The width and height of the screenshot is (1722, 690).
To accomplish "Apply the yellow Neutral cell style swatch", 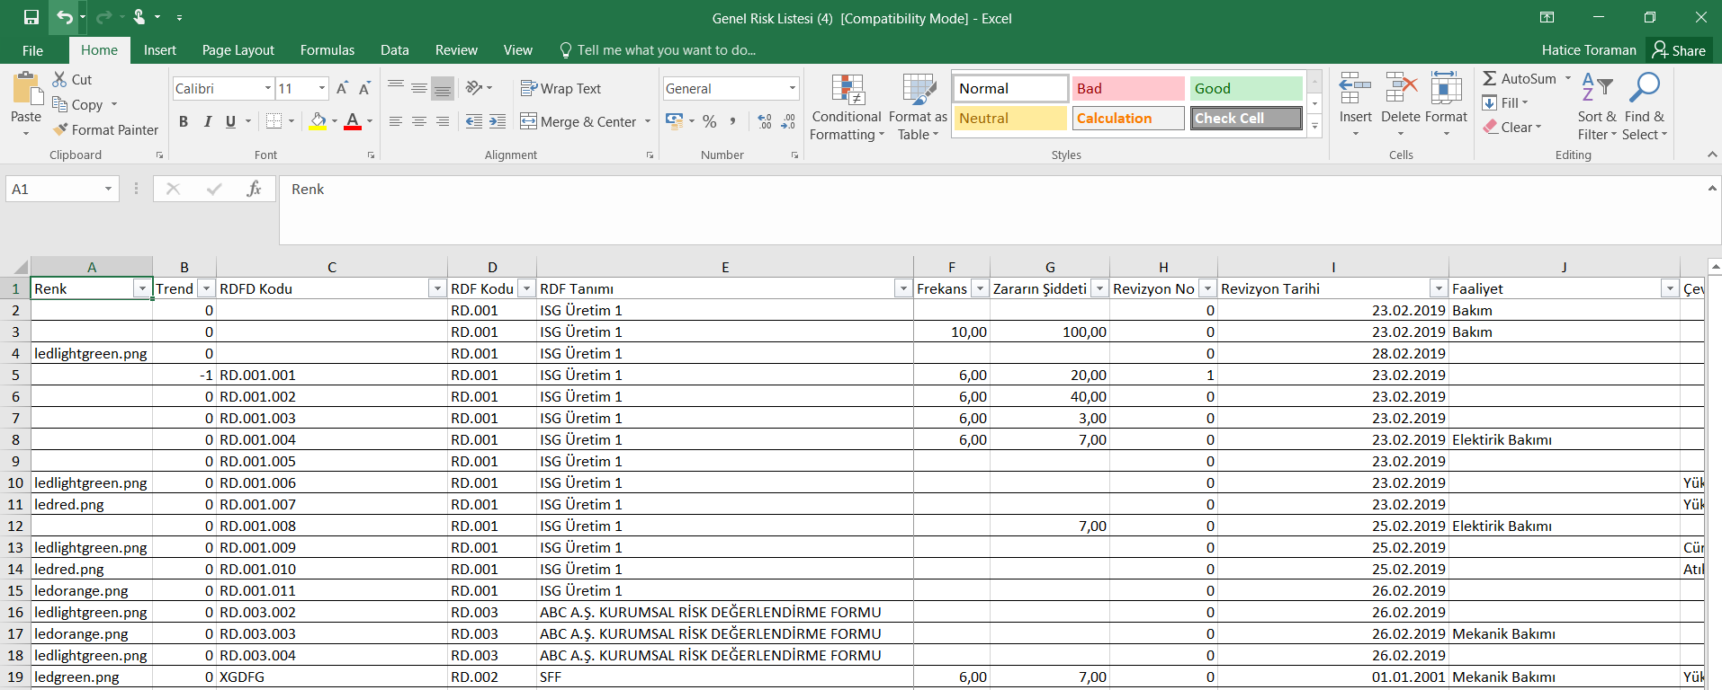I will (x=1009, y=118).
